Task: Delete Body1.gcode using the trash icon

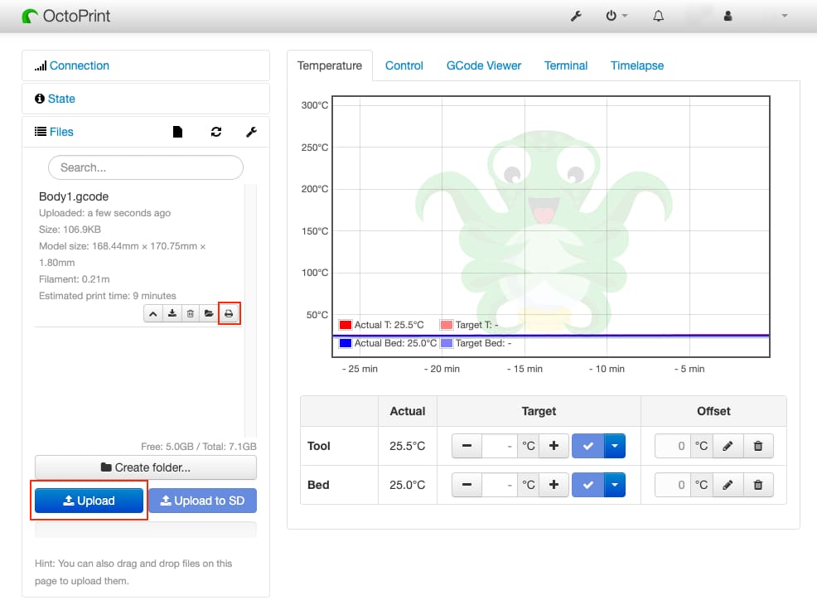Action: (191, 313)
